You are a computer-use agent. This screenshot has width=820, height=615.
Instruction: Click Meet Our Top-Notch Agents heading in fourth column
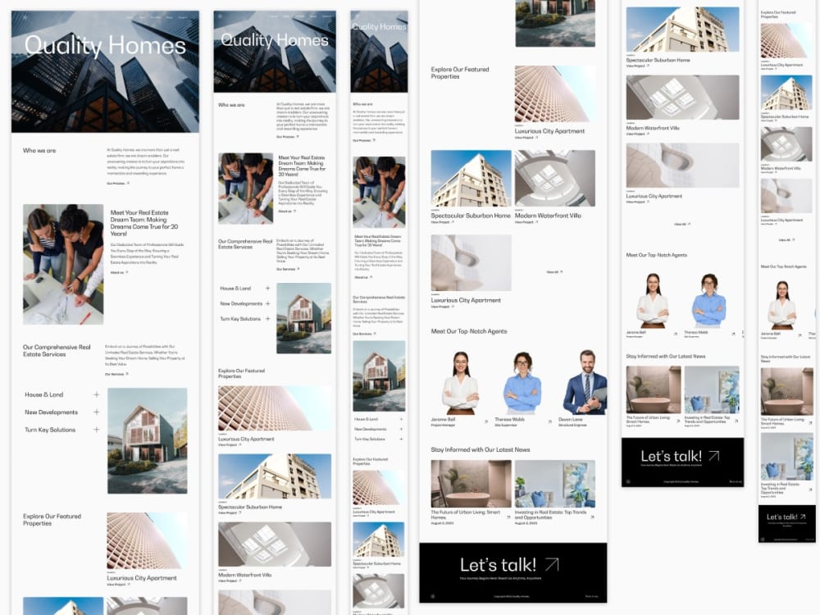pos(469,331)
